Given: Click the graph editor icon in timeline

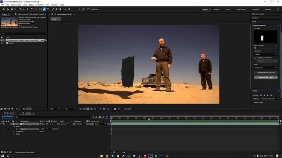Looking at the screenshot, I should pyautogui.click(x=107, y=117).
